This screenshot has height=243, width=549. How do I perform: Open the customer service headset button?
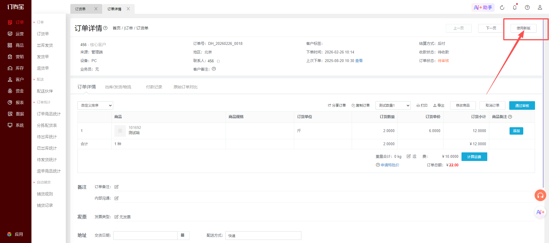[x=540, y=196]
